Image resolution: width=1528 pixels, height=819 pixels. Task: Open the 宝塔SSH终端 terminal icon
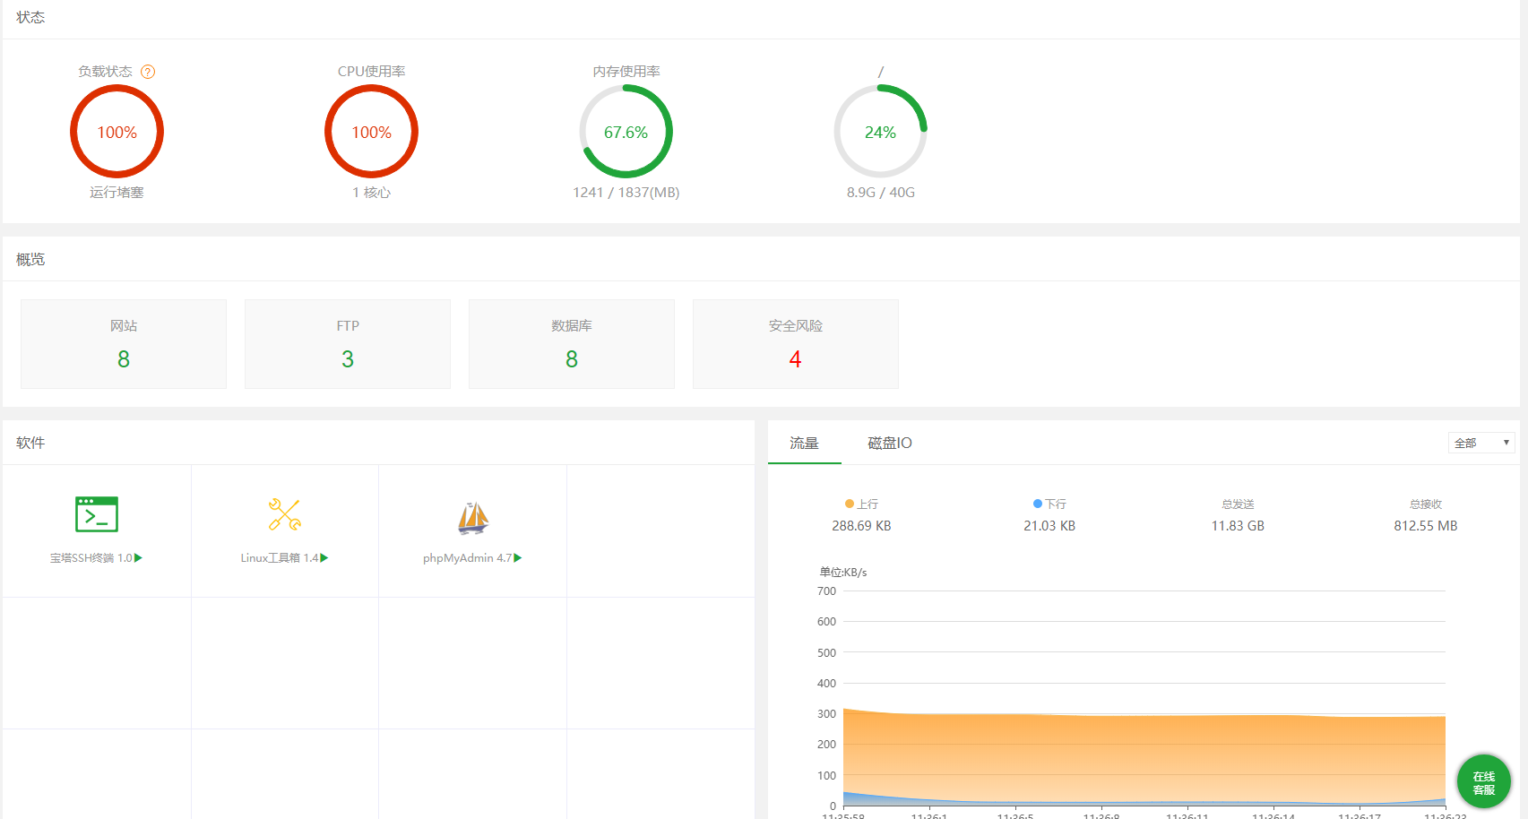(x=97, y=514)
